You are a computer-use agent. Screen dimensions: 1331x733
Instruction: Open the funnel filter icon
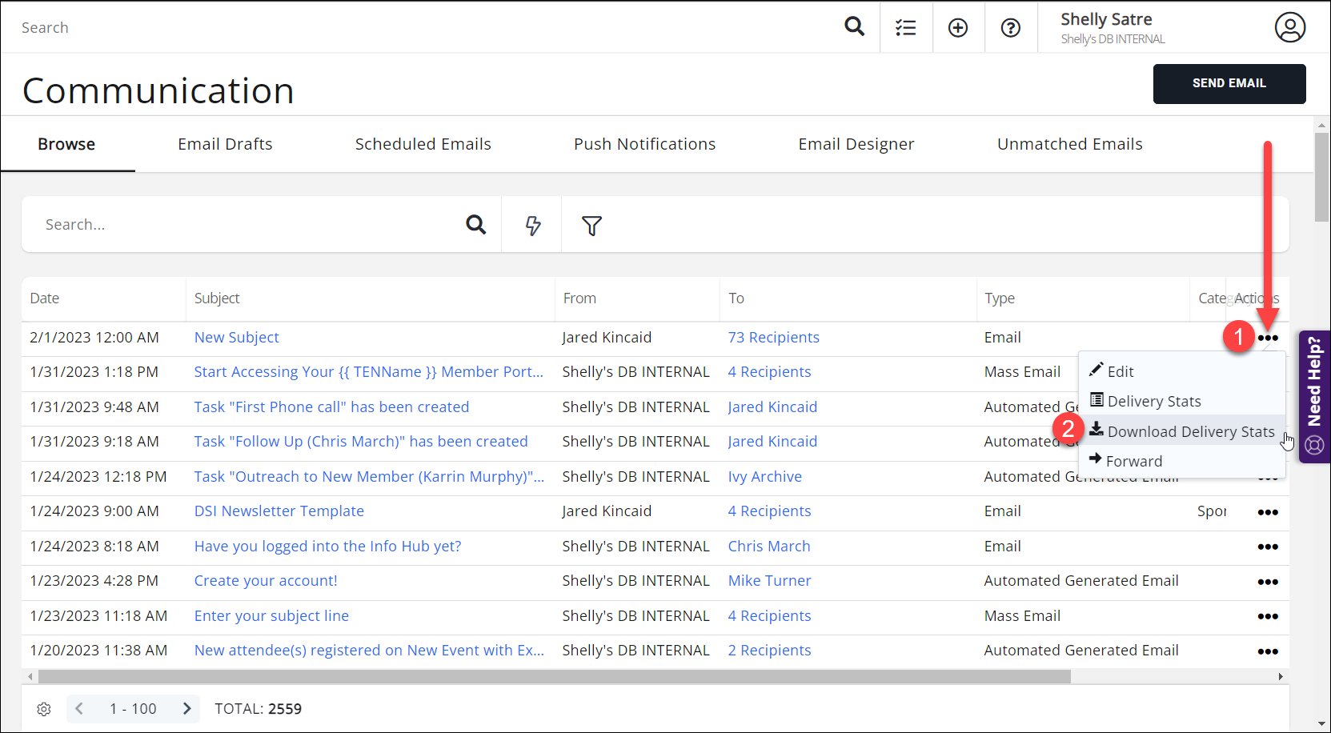tap(591, 226)
